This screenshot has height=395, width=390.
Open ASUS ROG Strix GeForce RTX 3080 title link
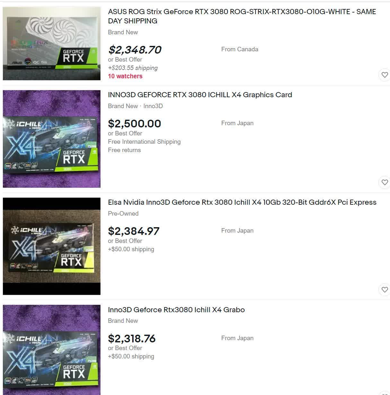point(242,16)
